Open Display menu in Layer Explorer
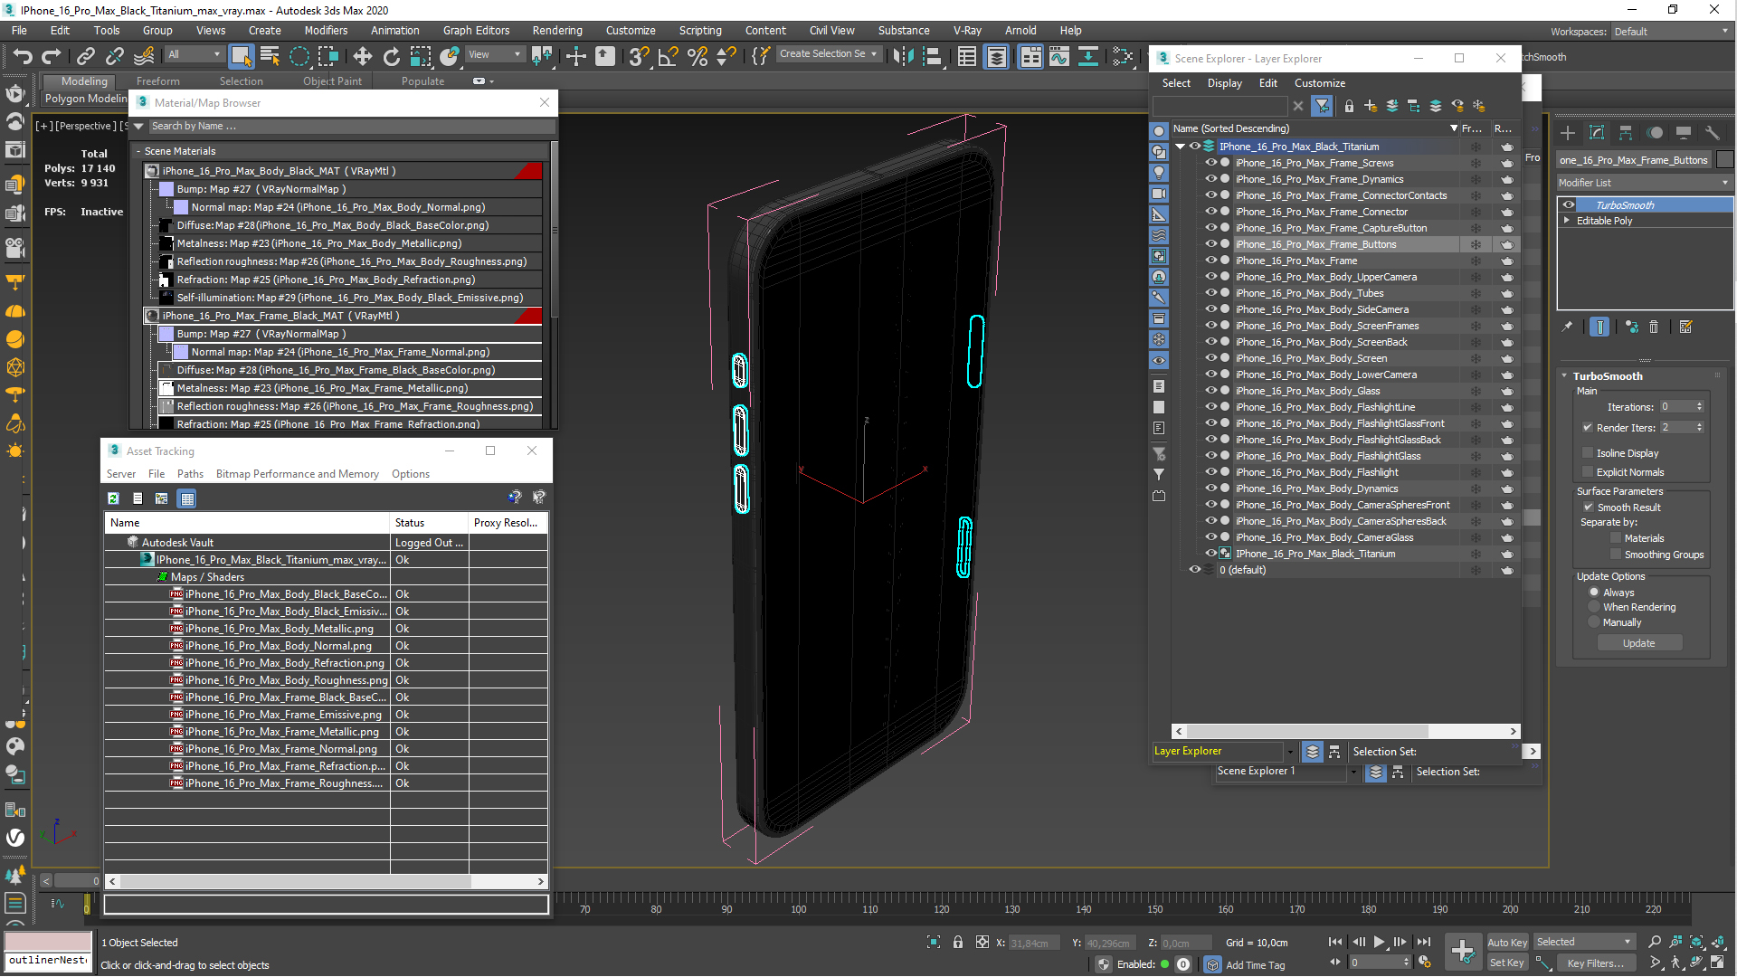Image resolution: width=1737 pixels, height=977 pixels. tap(1224, 83)
